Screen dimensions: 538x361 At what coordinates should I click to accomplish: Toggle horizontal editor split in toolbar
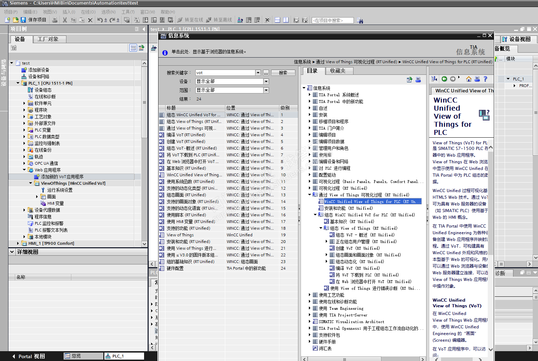click(x=277, y=20)
